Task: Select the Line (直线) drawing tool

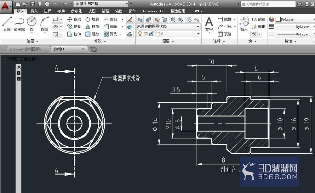Action: [7, 24]
